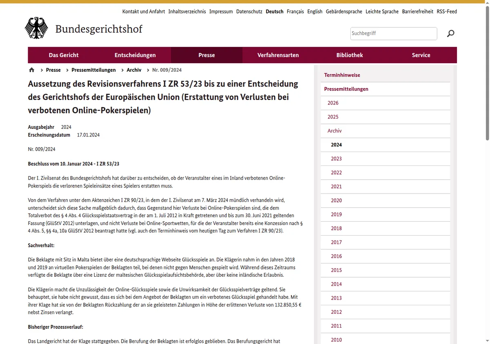The image size is (490, 344).
Task: Click 'Beschluss vom 10. Januar 2024' line
Action: pyautogui.click(x=73, y=163)
